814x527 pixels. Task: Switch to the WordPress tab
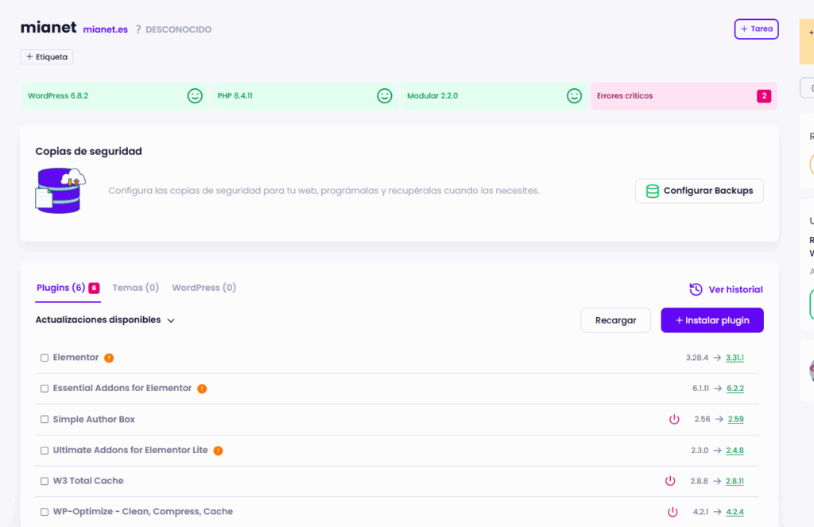(203, 288)
